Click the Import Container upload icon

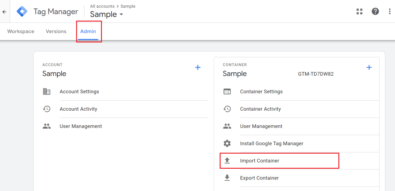[x=227, y=161]
